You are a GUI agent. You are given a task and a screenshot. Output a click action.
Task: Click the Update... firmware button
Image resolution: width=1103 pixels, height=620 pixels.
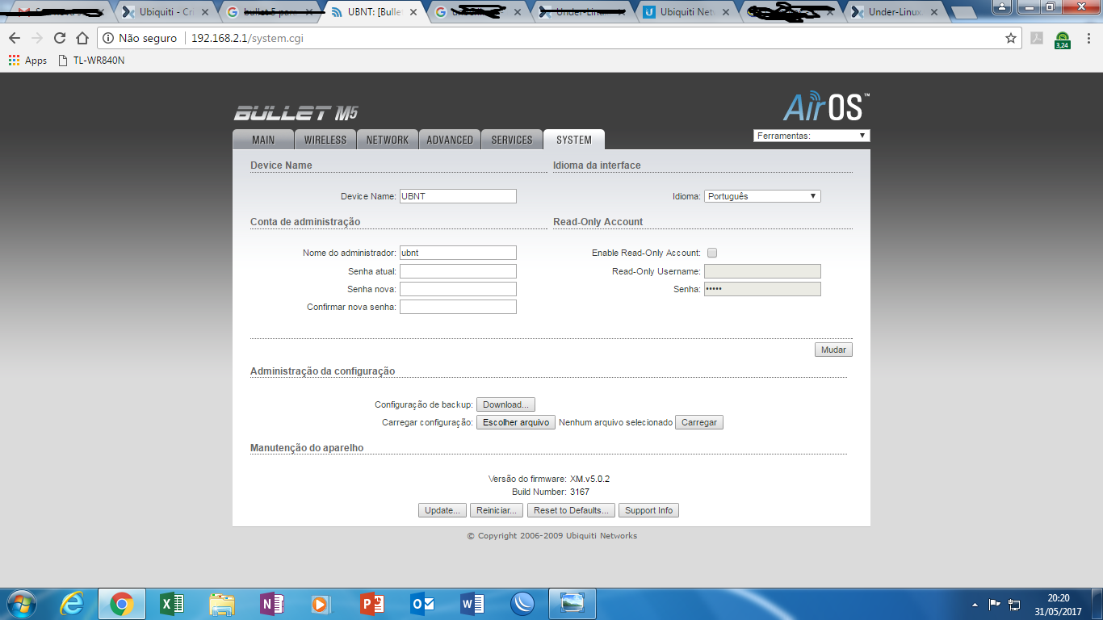(442, 510)
